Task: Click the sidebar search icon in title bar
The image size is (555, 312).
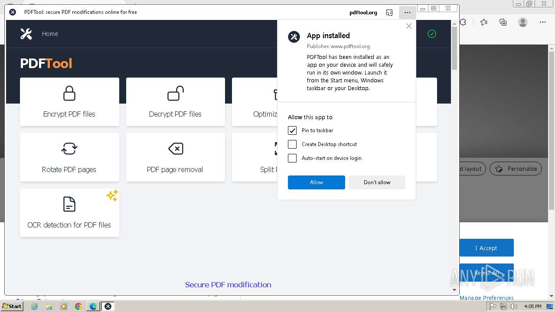Action: pos(389,13)
